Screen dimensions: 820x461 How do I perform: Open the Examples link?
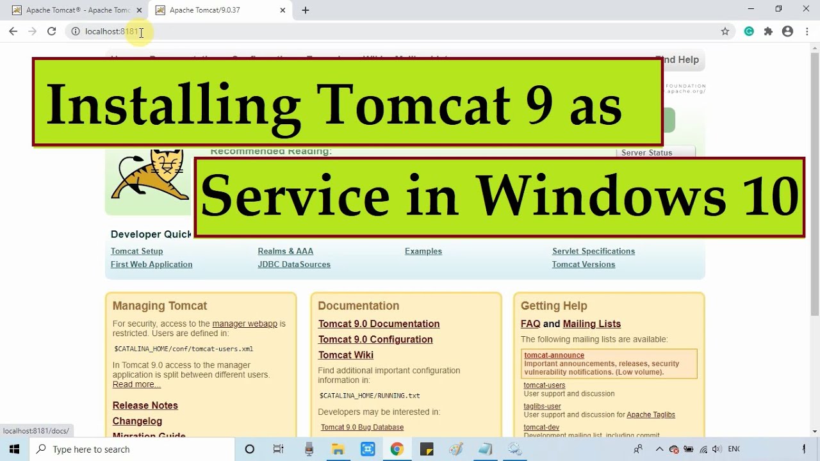[423, 251]
